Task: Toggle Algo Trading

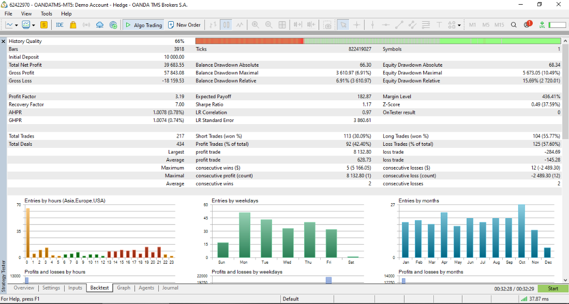Action: point(143,25)
